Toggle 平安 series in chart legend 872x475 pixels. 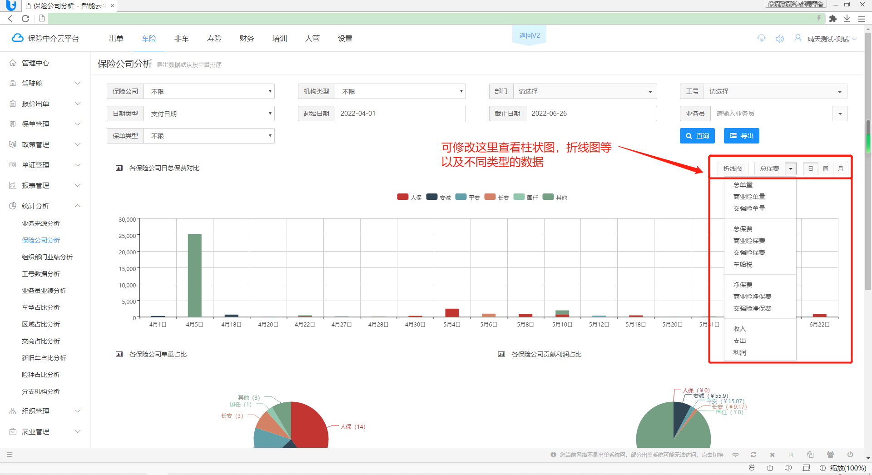click(467, 198)
